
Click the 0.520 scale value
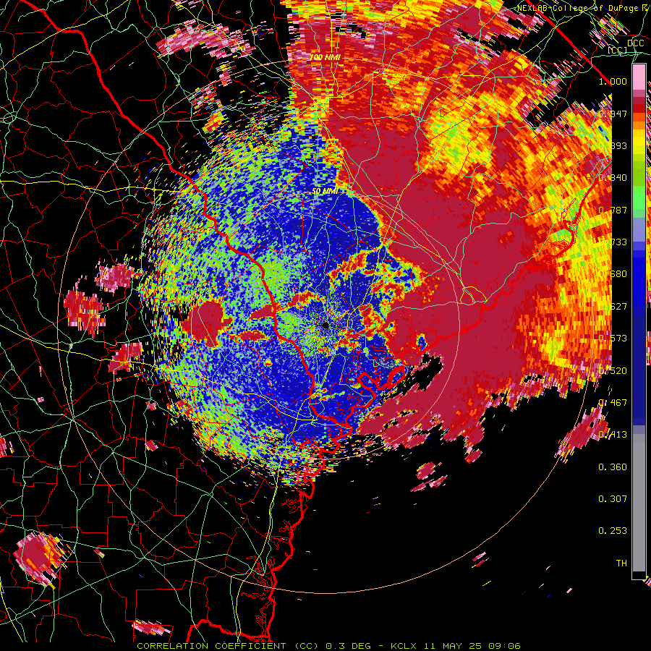[613, 371]
